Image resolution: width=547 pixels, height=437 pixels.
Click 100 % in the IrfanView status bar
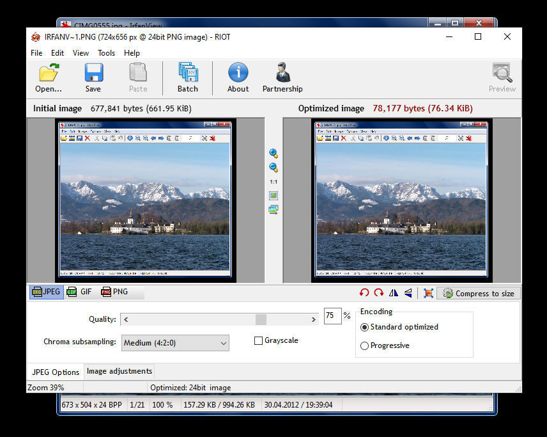162,405
